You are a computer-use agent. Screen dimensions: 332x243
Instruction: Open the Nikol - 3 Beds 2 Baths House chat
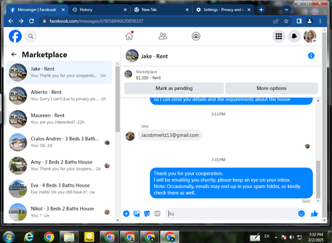tap(59, 212)
